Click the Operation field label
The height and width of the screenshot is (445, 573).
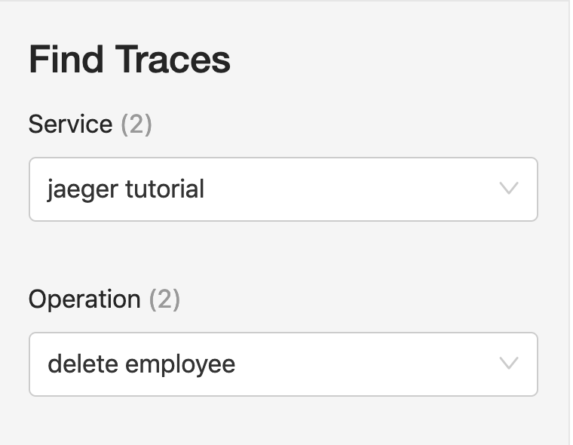point(84,299)
